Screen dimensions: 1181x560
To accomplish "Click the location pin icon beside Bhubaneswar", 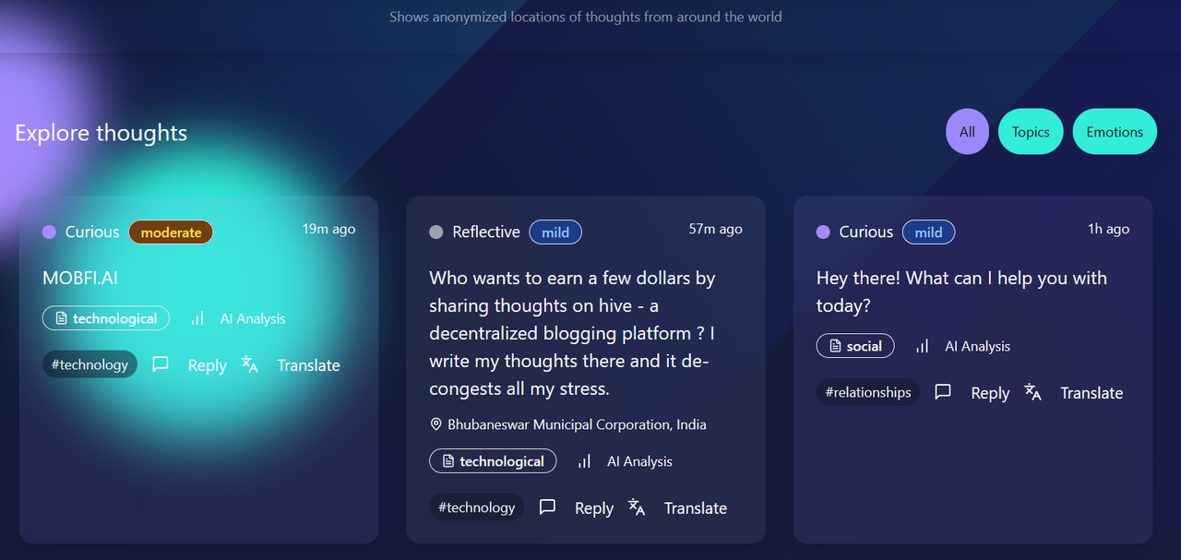I will tap(436, 424).
